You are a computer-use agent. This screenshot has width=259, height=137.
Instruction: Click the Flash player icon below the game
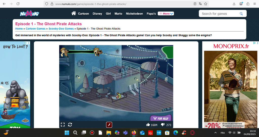[x=109, y=125]
